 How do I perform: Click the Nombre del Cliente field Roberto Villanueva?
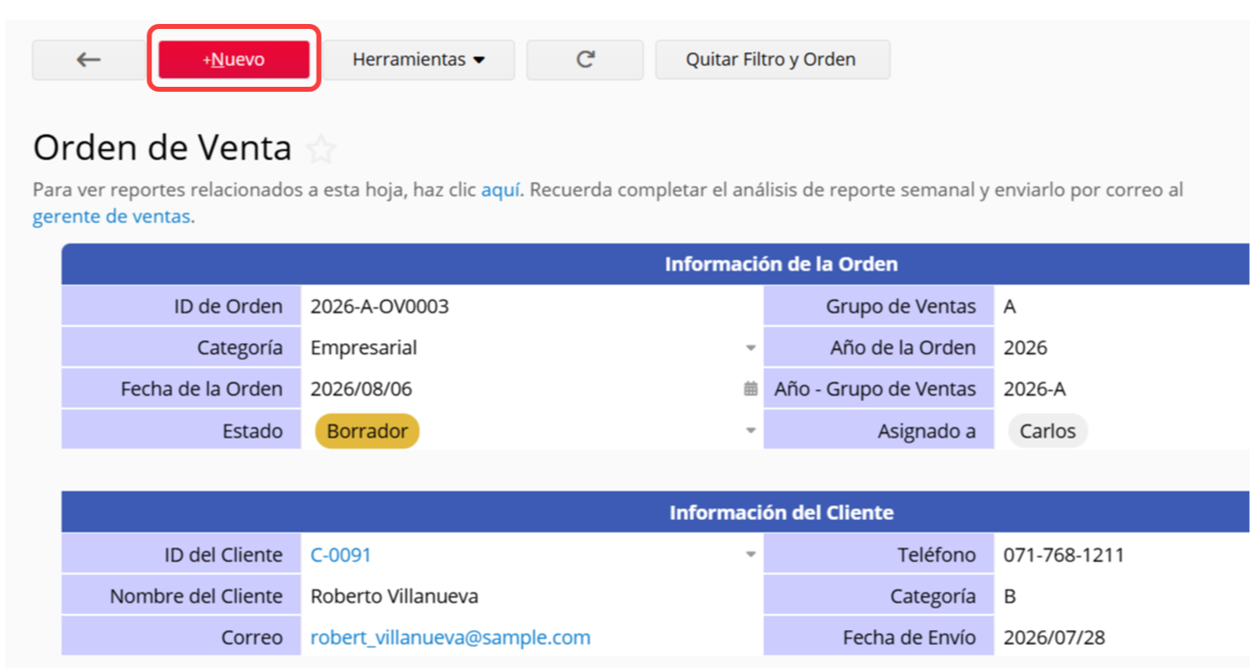[x=394, y=596]
